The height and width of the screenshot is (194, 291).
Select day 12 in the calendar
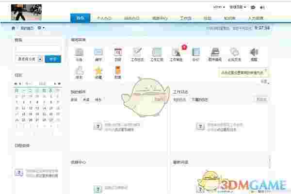click(x=31, y=108)
